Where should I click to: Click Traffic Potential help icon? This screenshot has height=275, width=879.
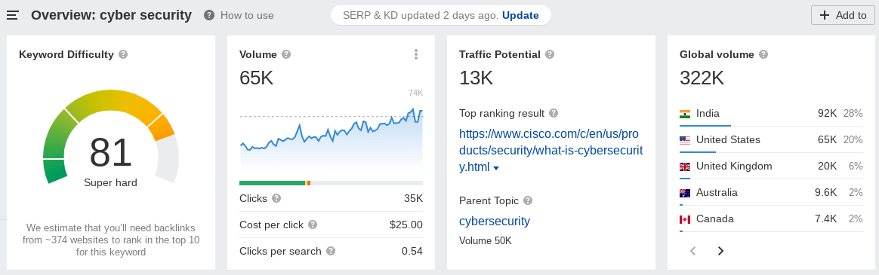pos(550,54)
